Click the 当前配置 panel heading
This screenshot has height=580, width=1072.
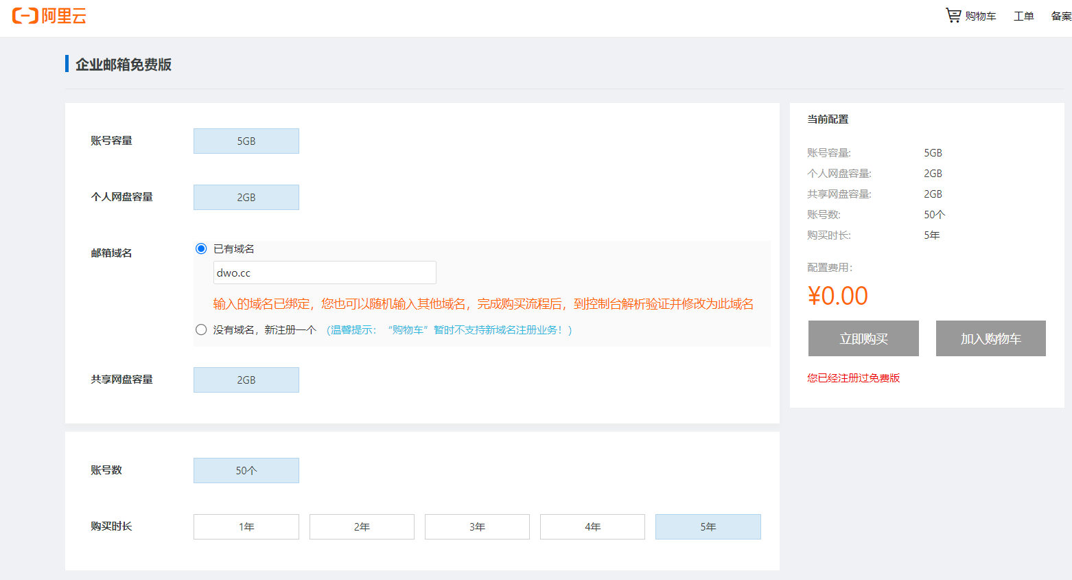[828, 119]
